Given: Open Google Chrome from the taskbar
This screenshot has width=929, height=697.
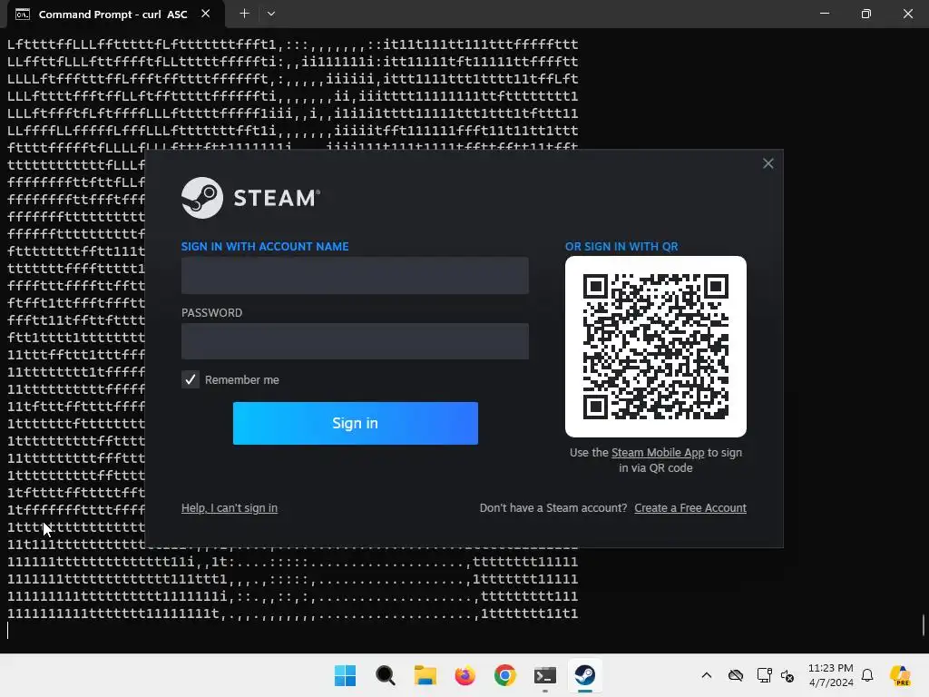Looking at the screenshot, I should coord(504,675).
